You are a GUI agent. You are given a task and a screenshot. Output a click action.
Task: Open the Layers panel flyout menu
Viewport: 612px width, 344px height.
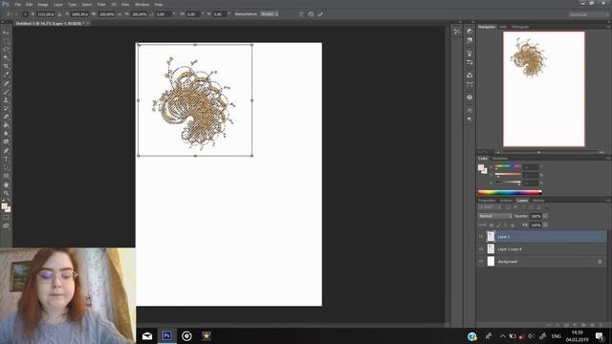click(608, 200)
